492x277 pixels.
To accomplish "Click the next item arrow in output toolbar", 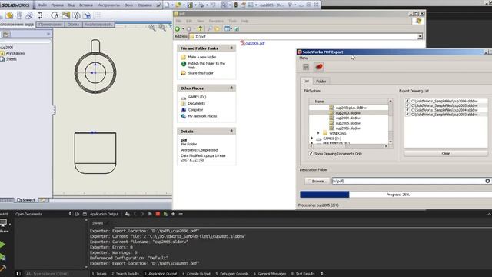I will point(142,214).
